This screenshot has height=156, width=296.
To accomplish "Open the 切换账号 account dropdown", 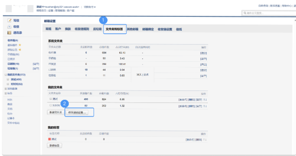I will (90, 7).
